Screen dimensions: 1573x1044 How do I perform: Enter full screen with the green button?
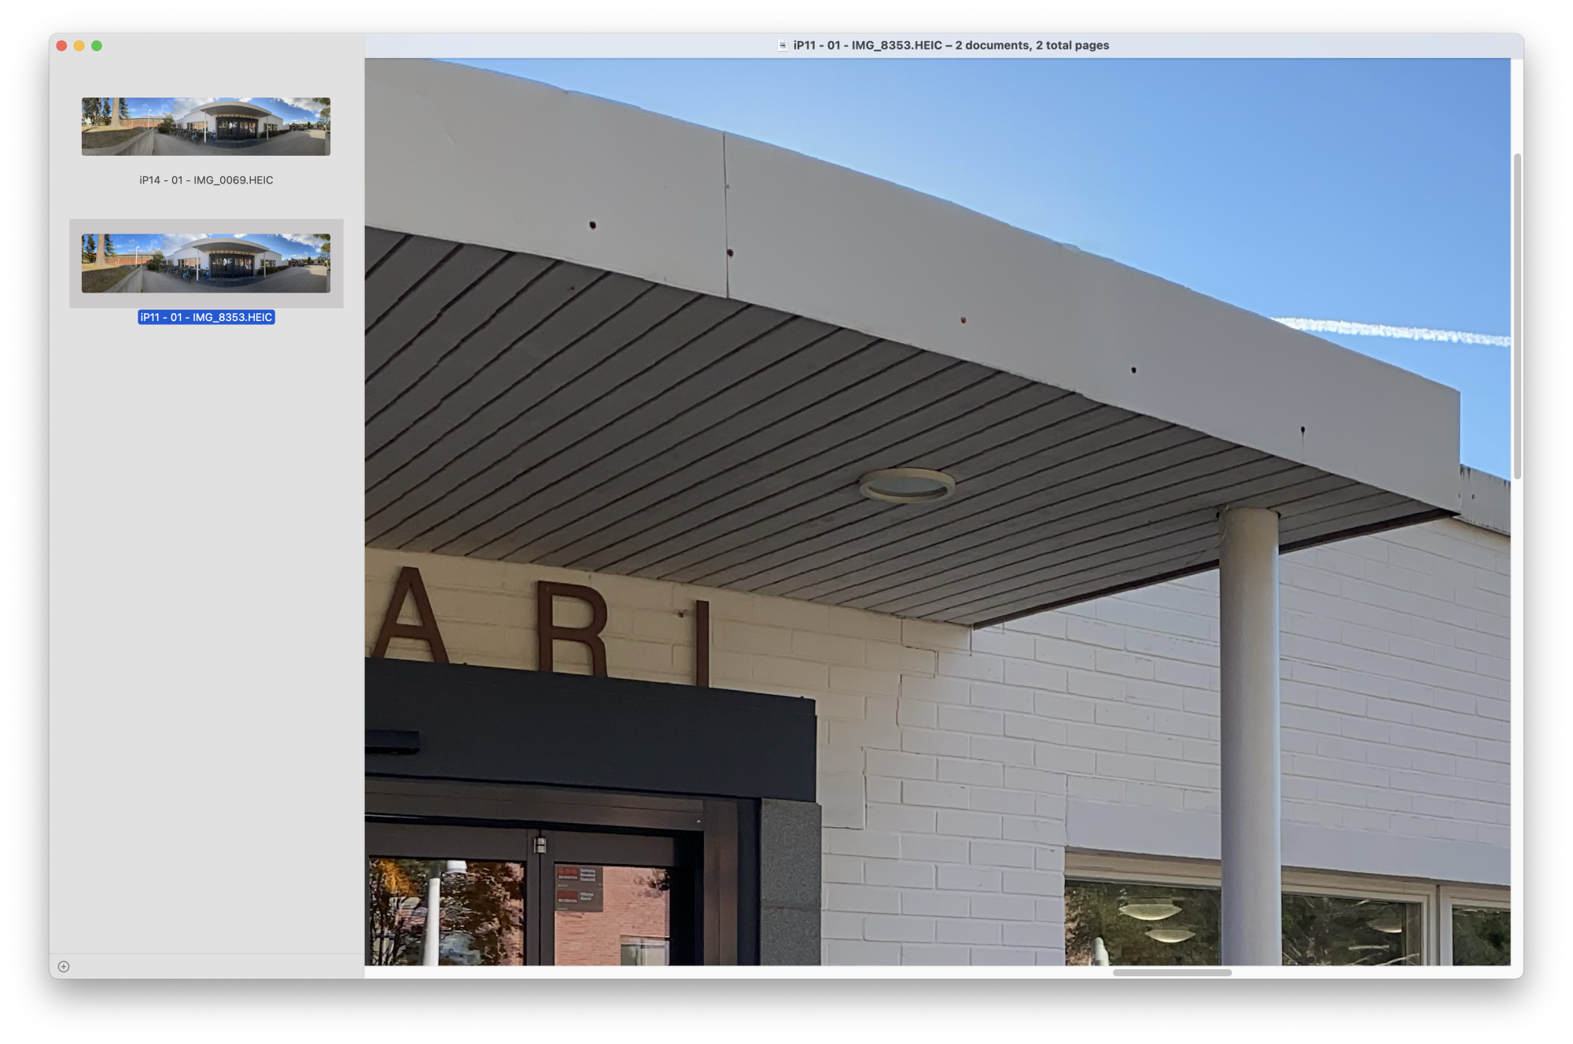[x=97, y=46]
